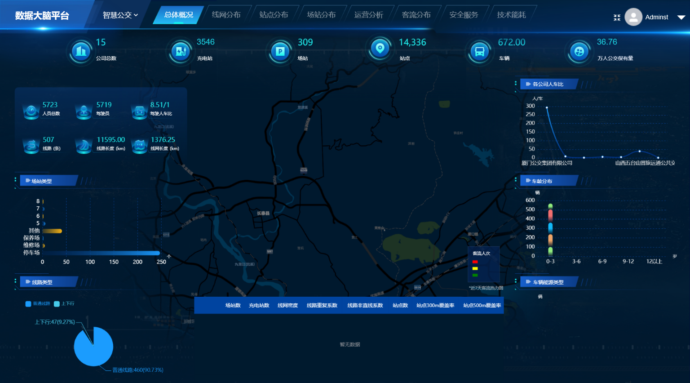This screenshot has height=383, width=690.
Task: Switch to the 线网分布 tab
Action: click(x=226, y=15)
